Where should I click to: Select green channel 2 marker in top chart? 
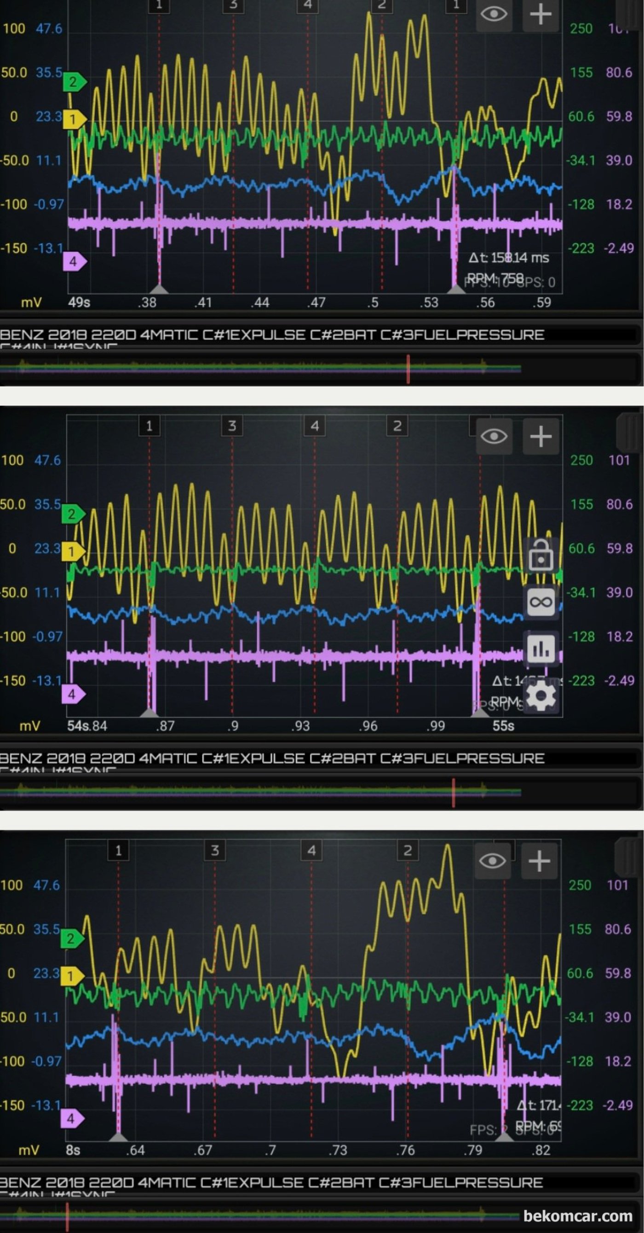pos(74,82)
